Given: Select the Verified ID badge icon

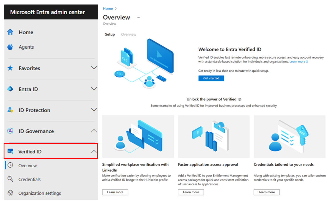Looking at the screenshot, I should 11,151.
